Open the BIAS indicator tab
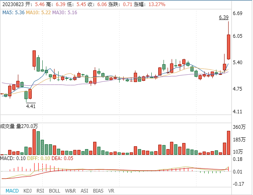 click(98, 191)
